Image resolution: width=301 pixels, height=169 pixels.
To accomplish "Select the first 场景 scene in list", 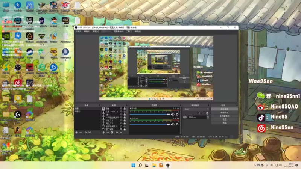I will point(87,109).
